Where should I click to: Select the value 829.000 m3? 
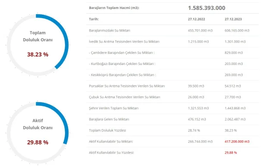234,53
